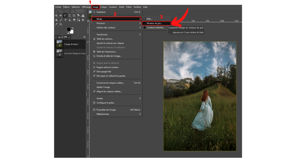Viewport: 296px width, 166px height.
Task: Select the Rectangle Select tool
Action: click(61, 15)
